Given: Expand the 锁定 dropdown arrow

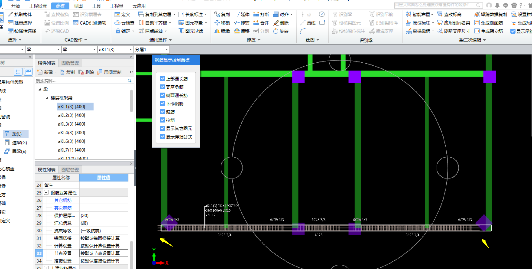Looking at the screenshot, I should click(133, 31).
